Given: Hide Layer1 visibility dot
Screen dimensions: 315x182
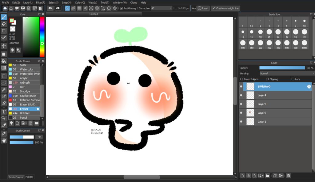Looking at the screenshot, I should click(x=241, y=122).
